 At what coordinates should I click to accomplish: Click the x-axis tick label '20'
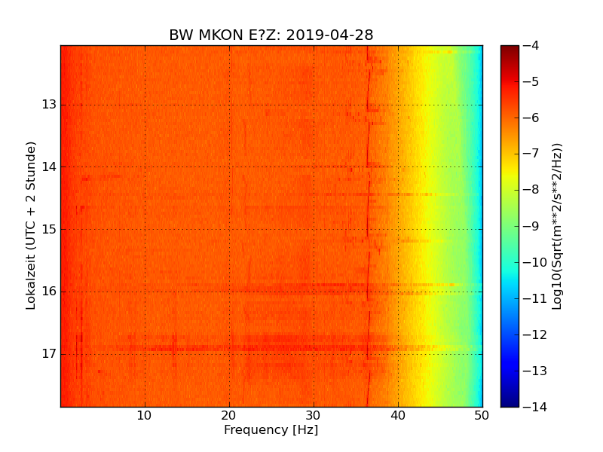[x=229, y=416]
